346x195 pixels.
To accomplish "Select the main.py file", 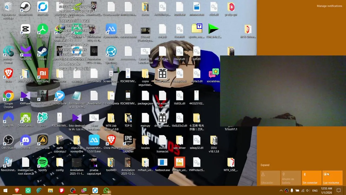I will pyautogui.click(x=145, y=120).
